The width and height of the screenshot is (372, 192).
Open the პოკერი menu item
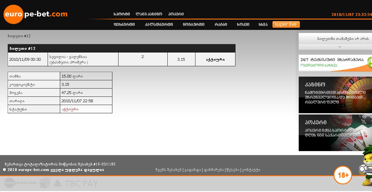tap(176, 14)
